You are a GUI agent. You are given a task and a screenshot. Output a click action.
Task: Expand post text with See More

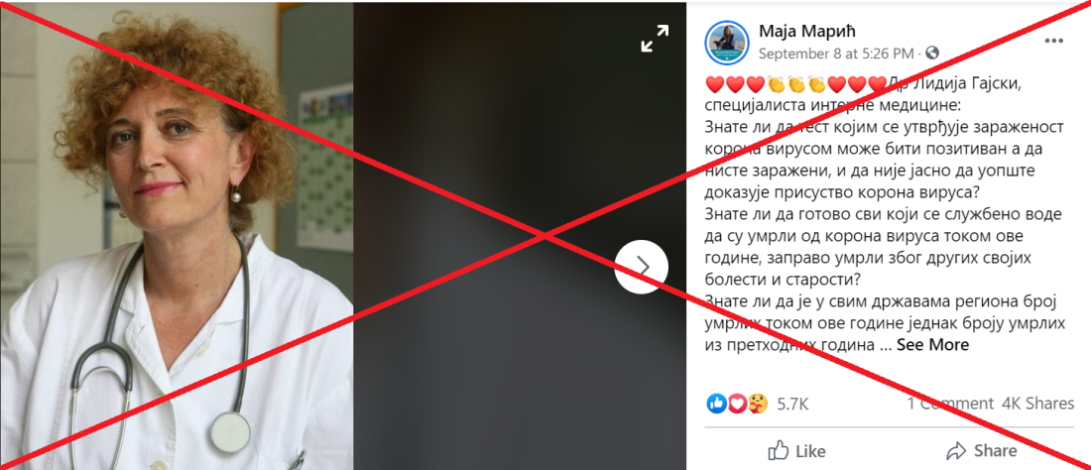pos(932,345)
